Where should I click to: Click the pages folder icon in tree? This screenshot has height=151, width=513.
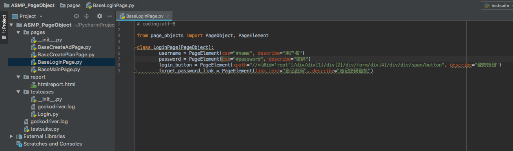click(26, 32)
